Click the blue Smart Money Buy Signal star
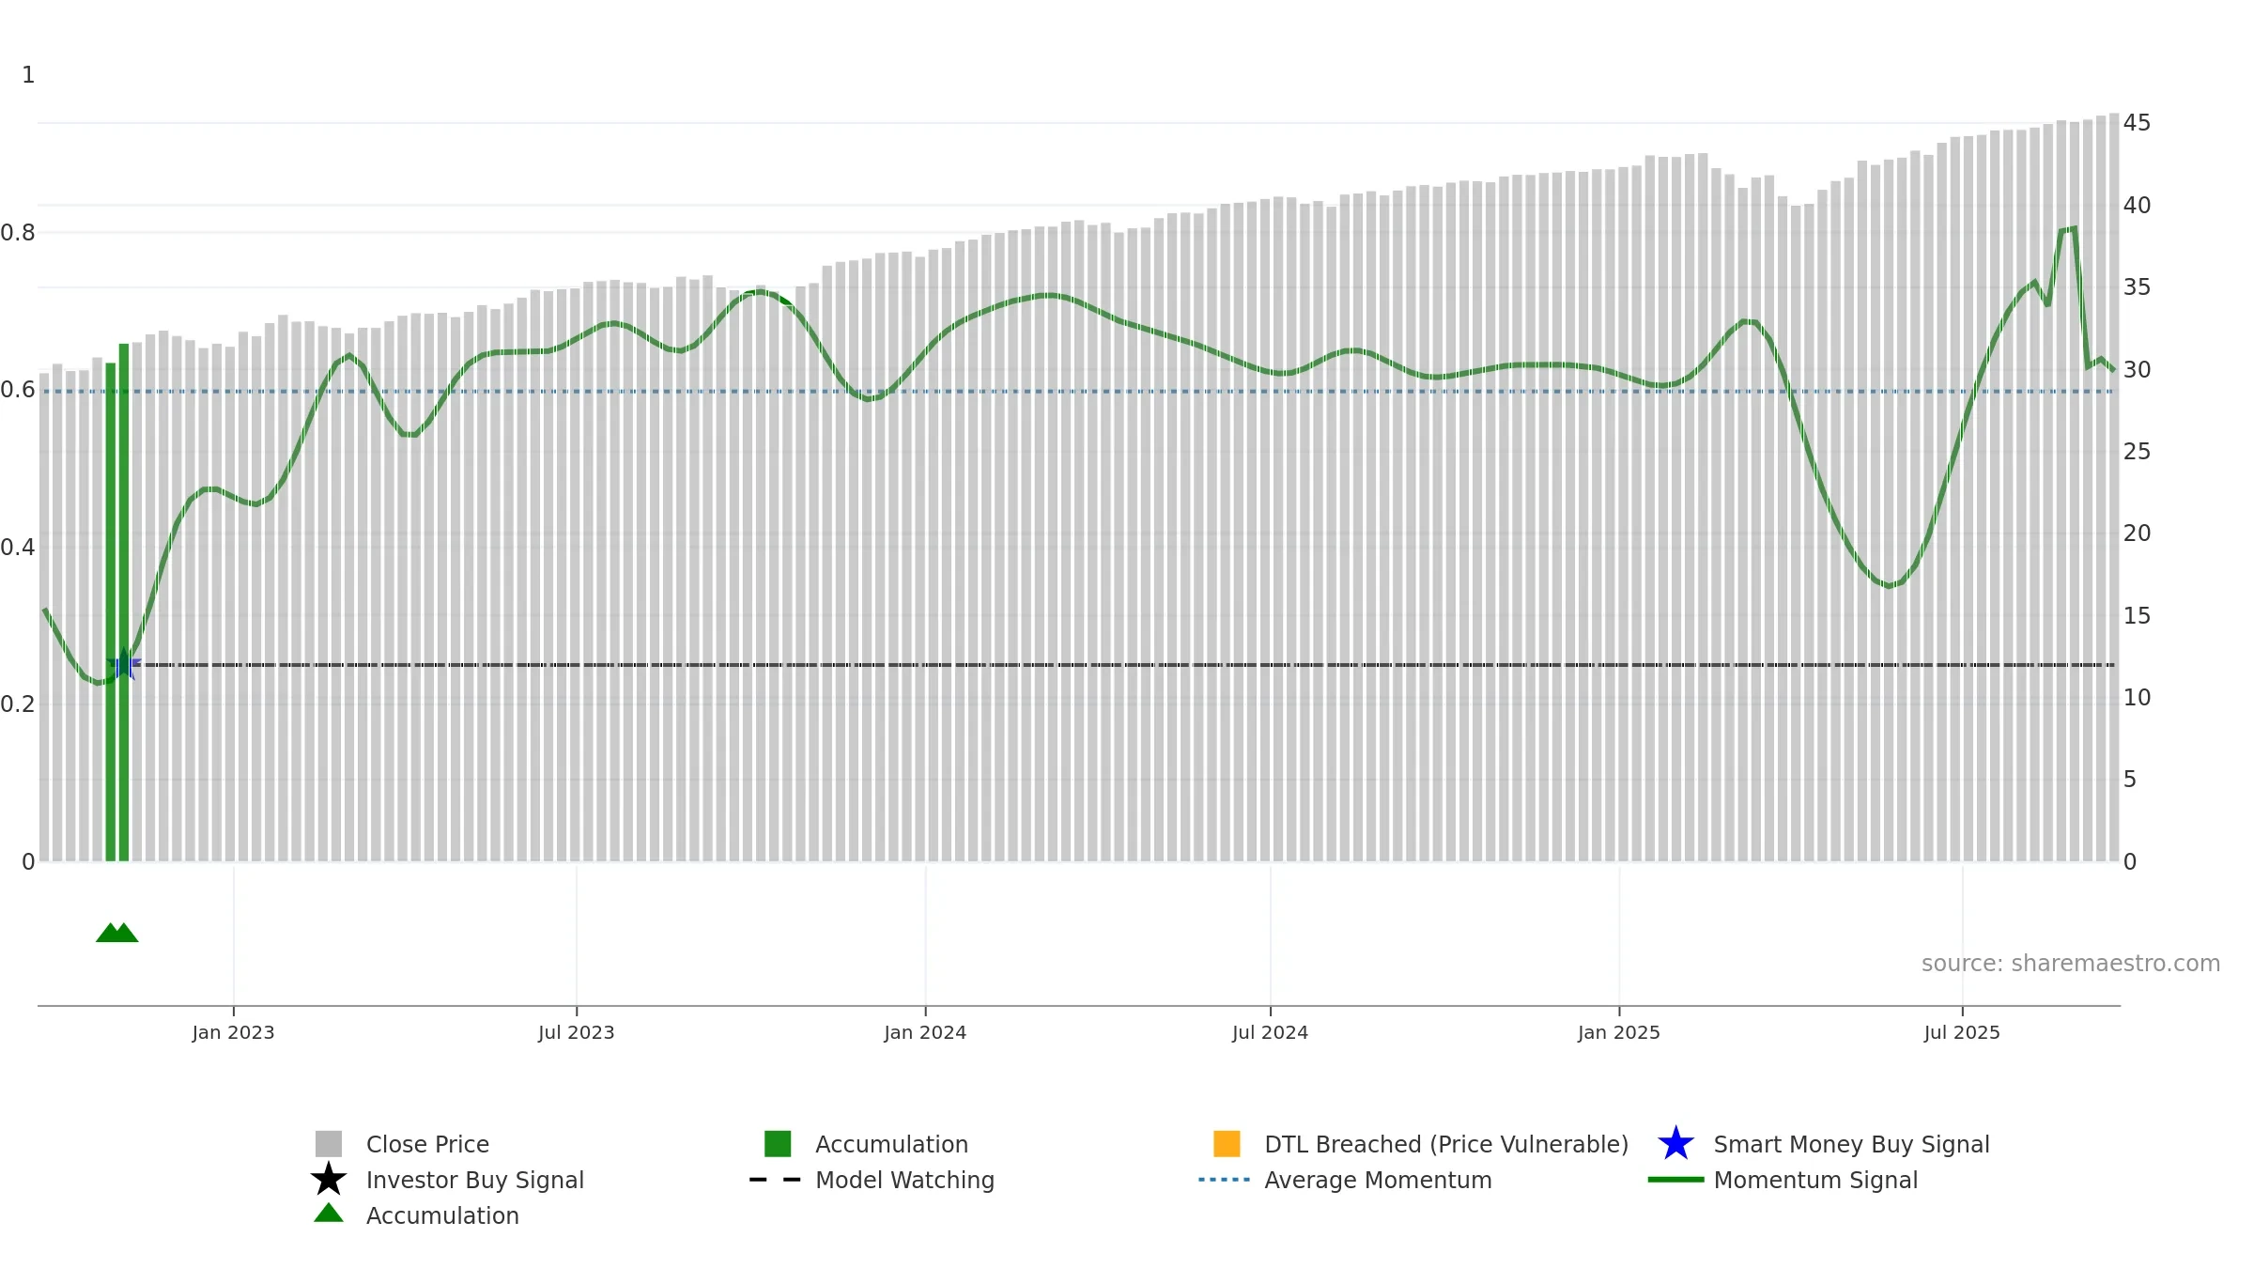Viewport: 2254px width, 1268px height. tap(1675, 1143)
